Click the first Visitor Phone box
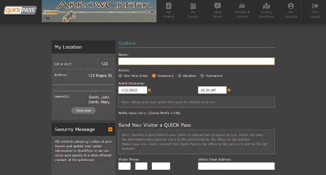Screen dimensions: 326x175 [x=124, y=166]
